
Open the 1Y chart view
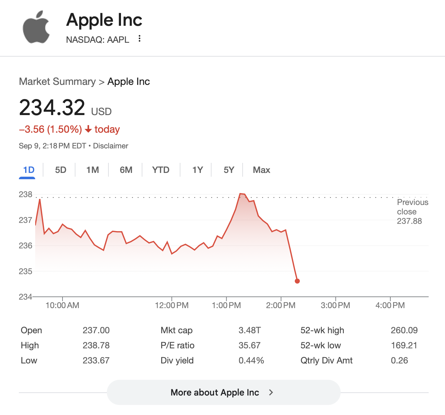197,170
